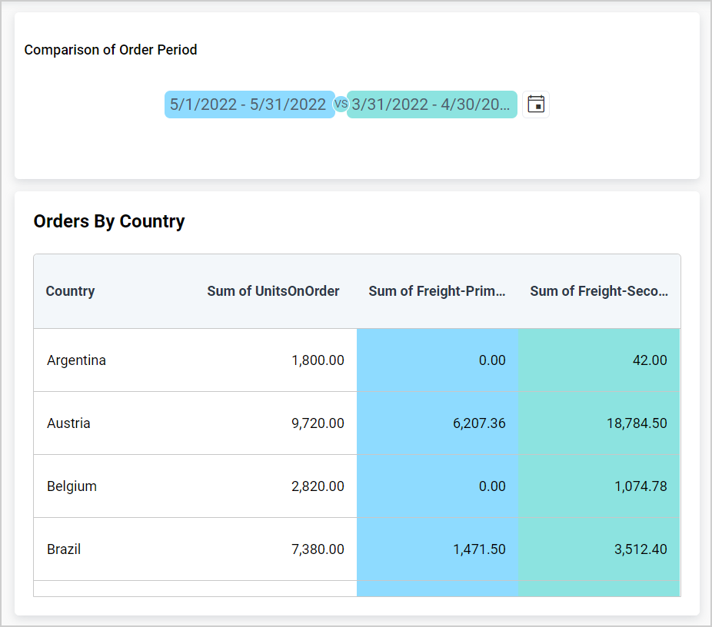Select the Austria country cell

click(x=68, y=423)
